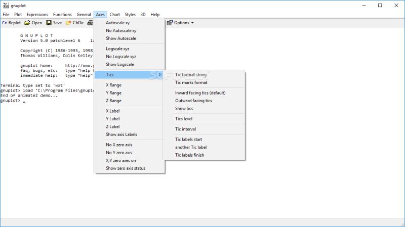The width and height of the screenshot is (405, 227).
Task: Open the Styles menu
Action: click(x=130, y=15)
